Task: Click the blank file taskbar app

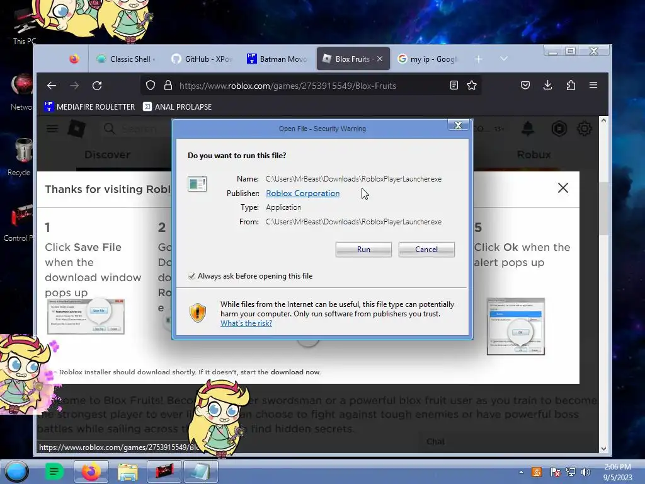Action: coord(200,471)
